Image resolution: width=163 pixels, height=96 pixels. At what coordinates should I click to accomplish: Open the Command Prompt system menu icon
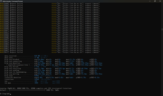click(x=1, y=1)
